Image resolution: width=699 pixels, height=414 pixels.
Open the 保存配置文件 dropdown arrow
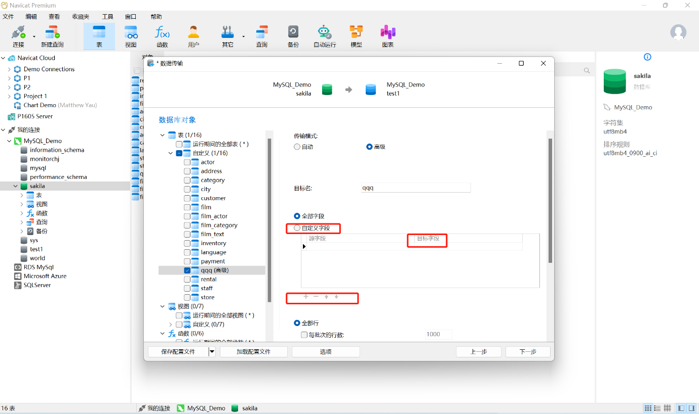point(212,352)
